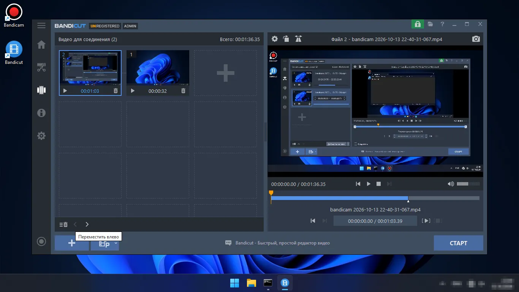Play clip 1 thumbnail preview button

coord(133,91)
